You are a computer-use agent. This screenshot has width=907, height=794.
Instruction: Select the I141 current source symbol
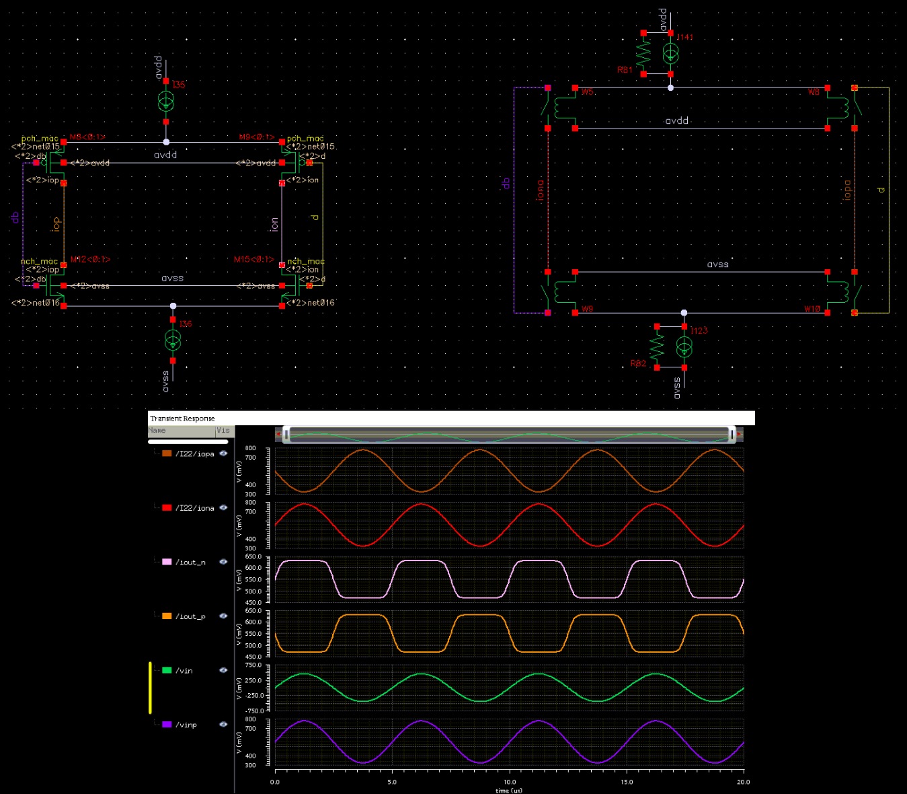pyautogui.click(x=670, y=54)
